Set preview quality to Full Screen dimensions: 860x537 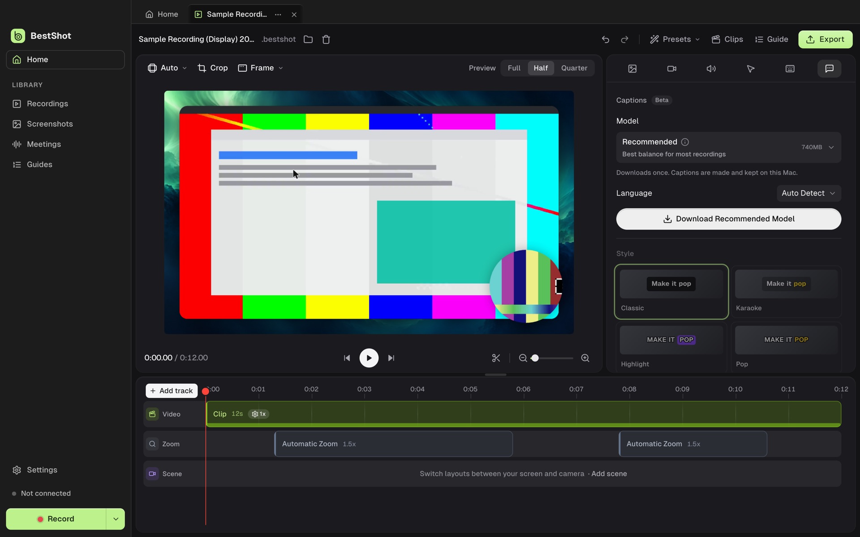point(514,68)
